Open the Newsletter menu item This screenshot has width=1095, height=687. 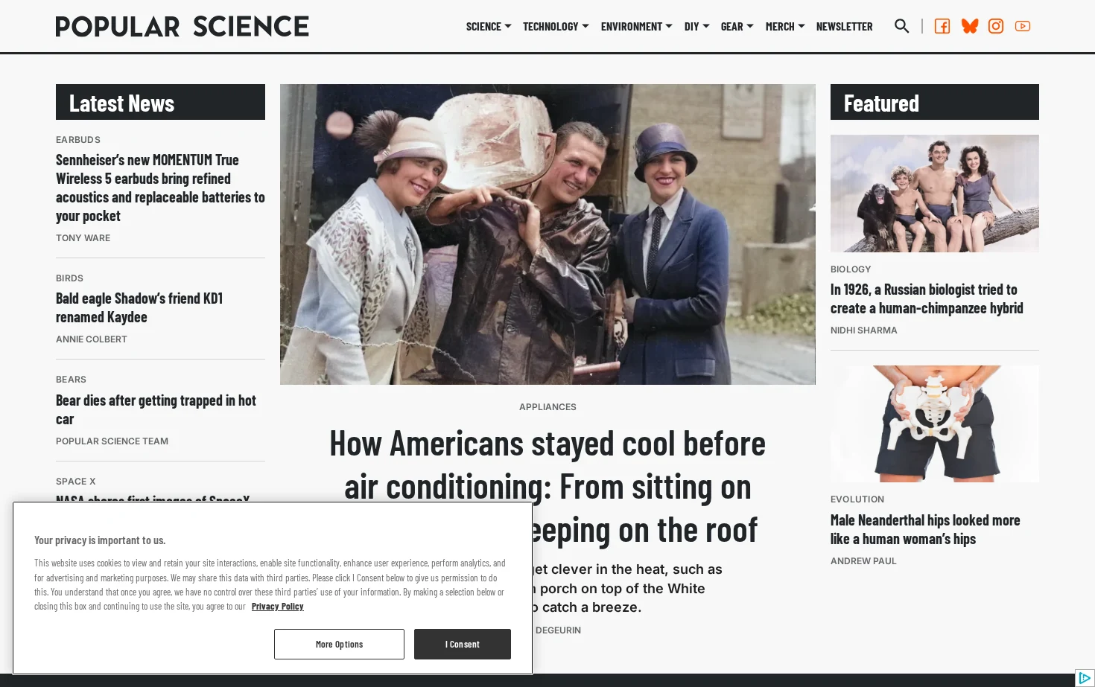click(845, 26)
